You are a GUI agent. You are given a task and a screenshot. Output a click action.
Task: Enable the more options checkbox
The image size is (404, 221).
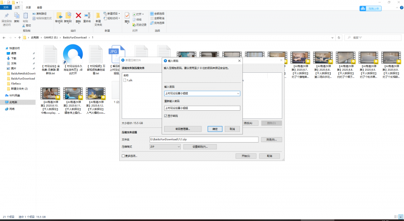pyautogui.click(x=124, y=156)
